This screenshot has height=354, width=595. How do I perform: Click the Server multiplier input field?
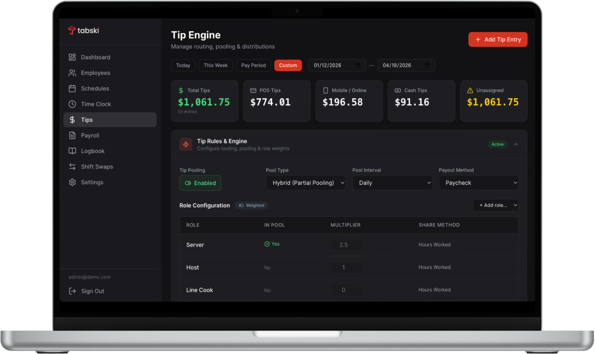pyautogui.click(x=346, y=245)
